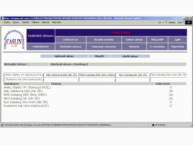Click the CASLIN logo image
193x145 pixels.
[x=14, y=39]
